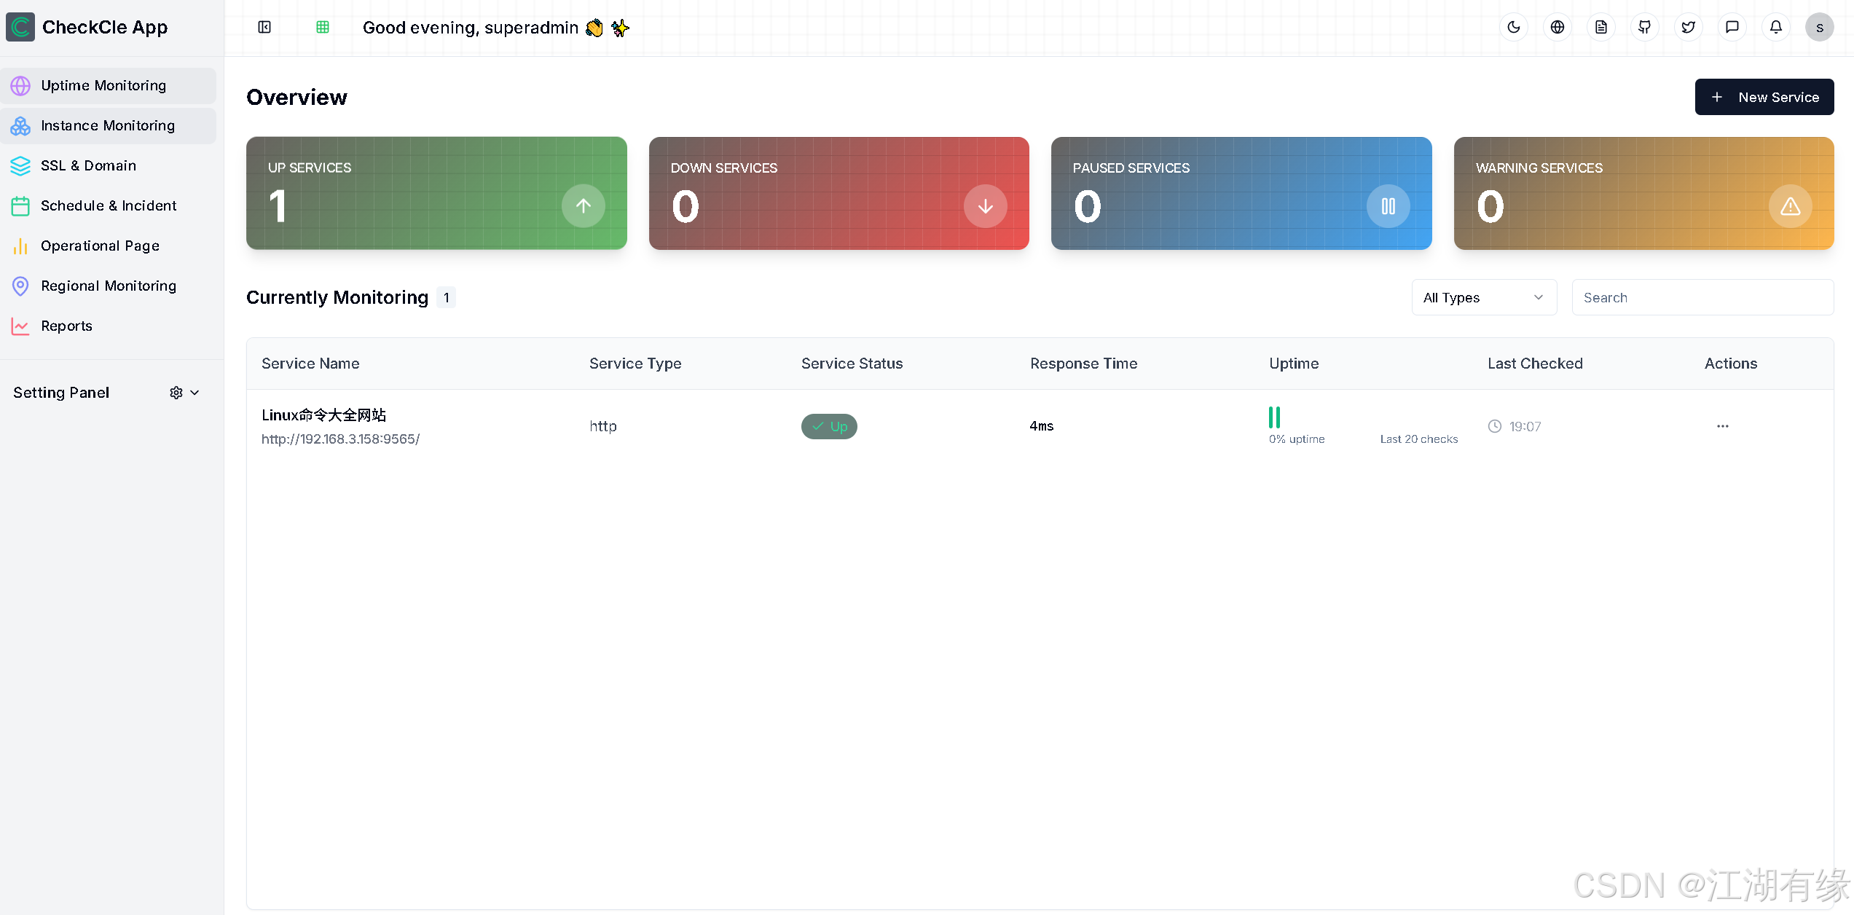Open the language globe icon
1854x915 pixels.
point(1558,28)
